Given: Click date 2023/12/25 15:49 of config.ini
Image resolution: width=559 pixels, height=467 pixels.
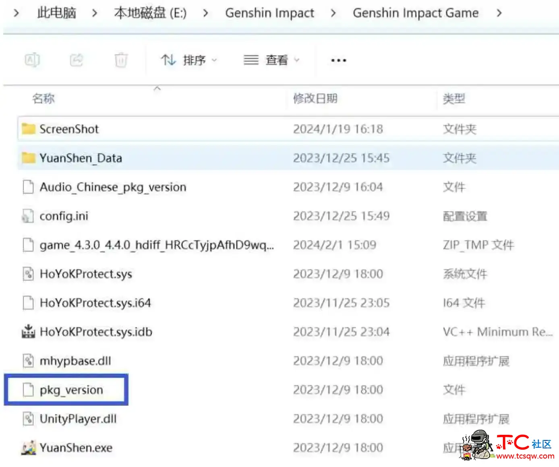Looking at the screenshot, I should (341, 216).
